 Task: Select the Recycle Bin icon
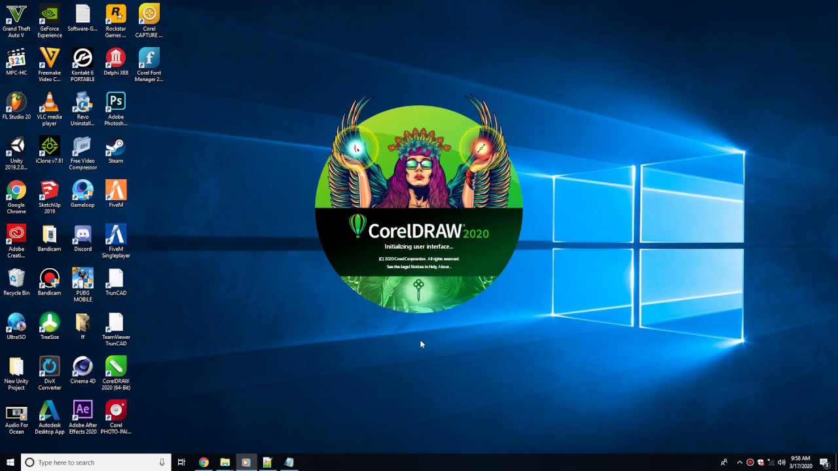pyautogui.click(x=16, y=281)
